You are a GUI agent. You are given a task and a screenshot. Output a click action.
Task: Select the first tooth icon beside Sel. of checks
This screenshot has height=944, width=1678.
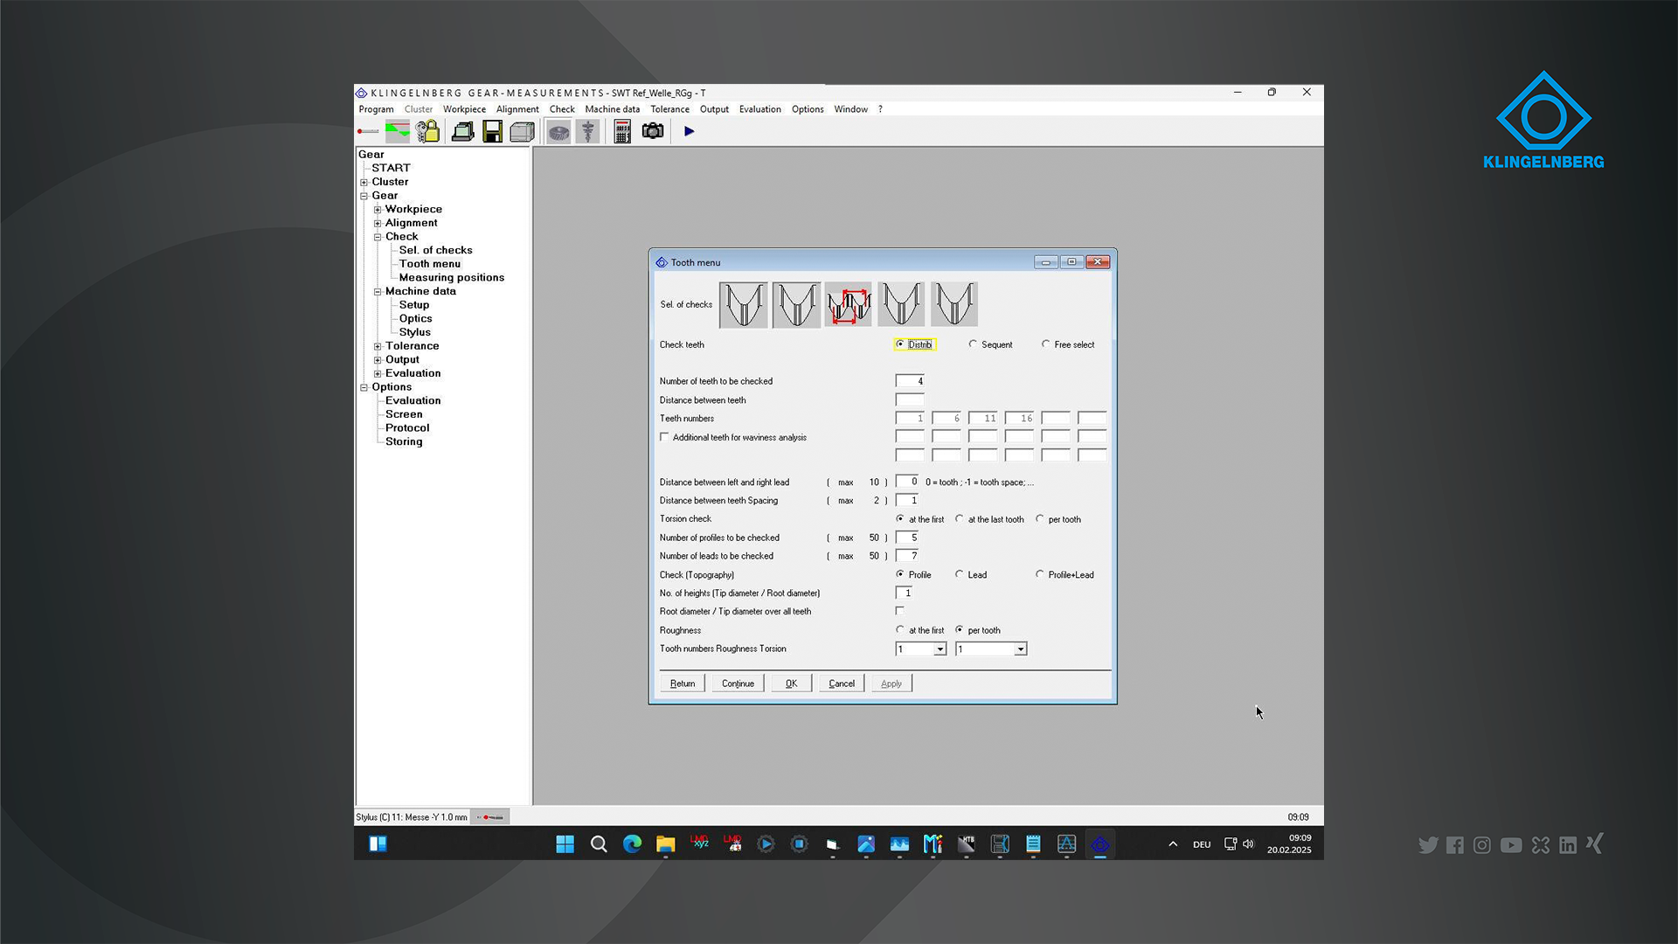click(x=744, y=305)
